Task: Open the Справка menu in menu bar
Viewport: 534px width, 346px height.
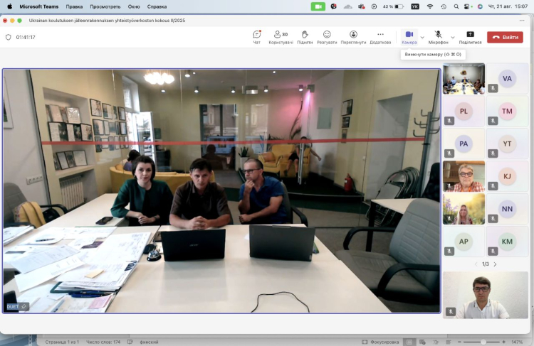Action: pyautogui.click(x=157, y=6)
